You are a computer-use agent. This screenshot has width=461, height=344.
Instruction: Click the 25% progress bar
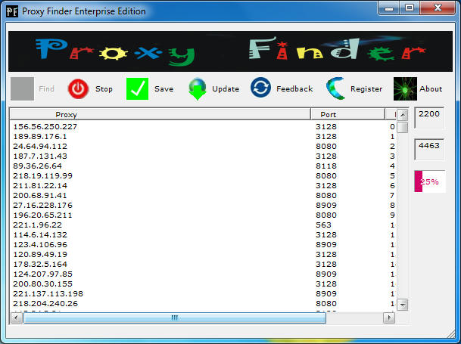coord(430,181)
